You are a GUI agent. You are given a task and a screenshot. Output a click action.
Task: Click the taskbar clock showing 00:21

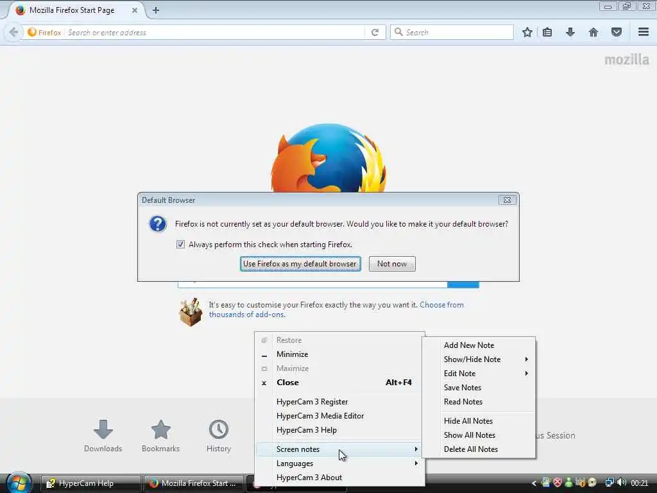click(x=640, y=483)
